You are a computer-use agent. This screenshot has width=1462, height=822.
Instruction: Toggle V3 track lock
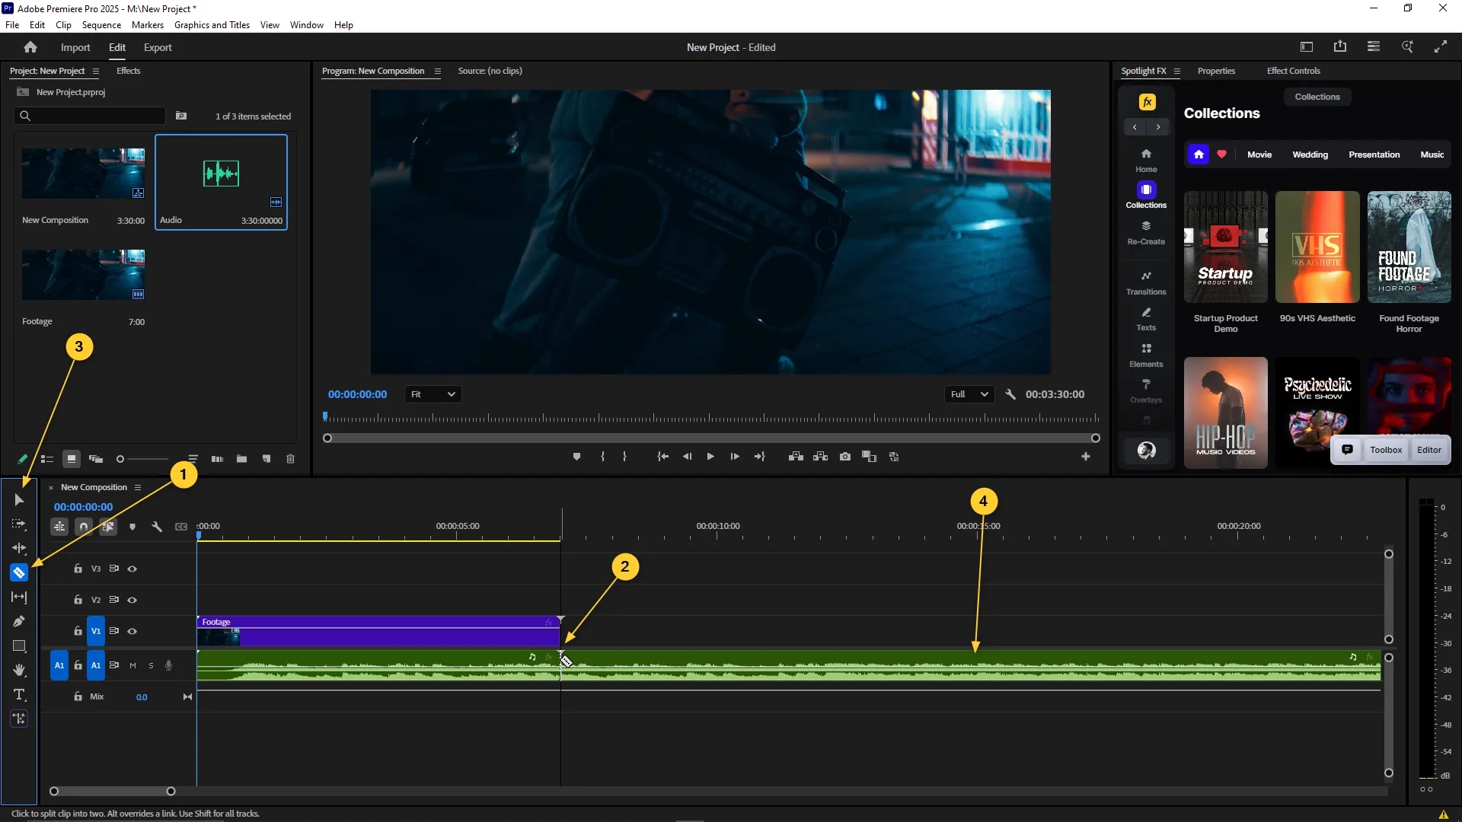click(78, 569)
